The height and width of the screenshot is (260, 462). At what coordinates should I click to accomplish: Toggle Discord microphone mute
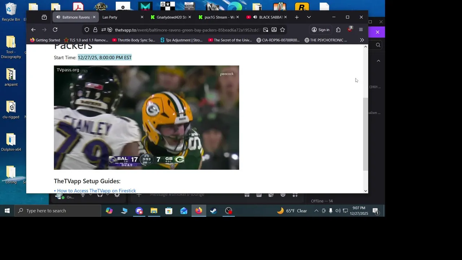[83, 195]
